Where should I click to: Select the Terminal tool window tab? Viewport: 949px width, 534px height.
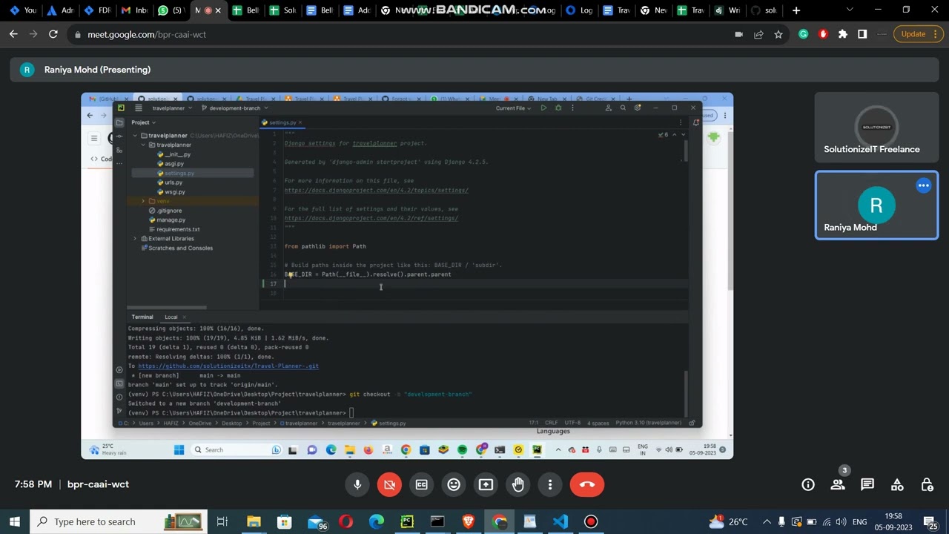pyautogui.click(x=142, y=317)
